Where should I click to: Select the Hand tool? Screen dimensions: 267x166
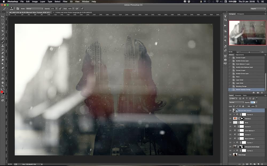pos(3,82)
